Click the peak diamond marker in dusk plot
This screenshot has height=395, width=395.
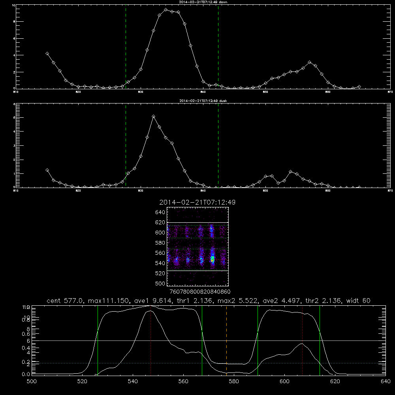pos(153,117)
